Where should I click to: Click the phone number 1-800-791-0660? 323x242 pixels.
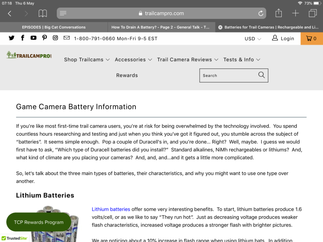[94, 39]
